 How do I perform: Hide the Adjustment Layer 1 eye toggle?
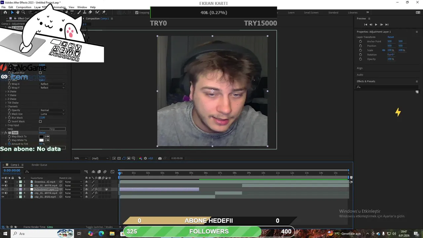tap(3, 189)
